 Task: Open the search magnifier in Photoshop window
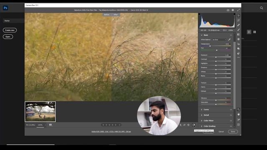tap(262, 8)
